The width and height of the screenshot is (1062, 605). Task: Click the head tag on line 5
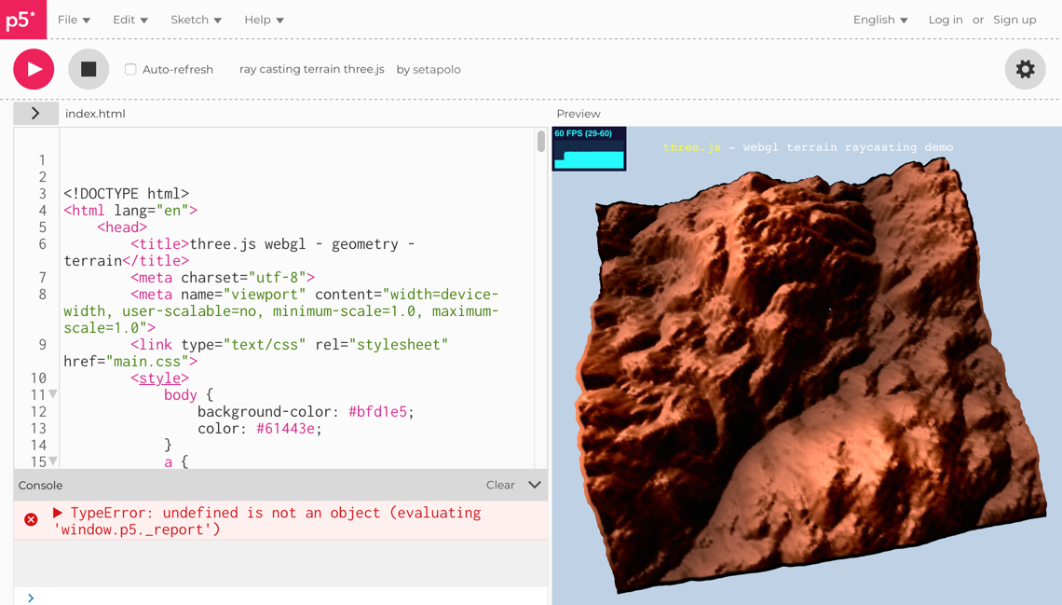(122, 227)
